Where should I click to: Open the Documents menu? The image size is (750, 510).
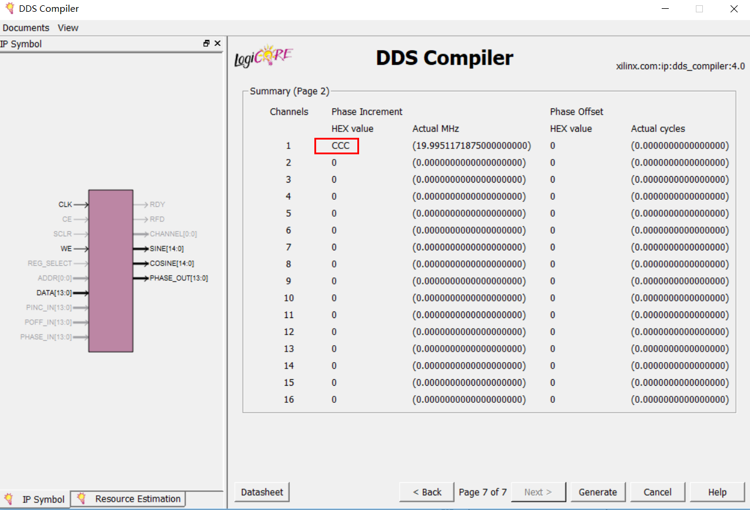[26, 28]
